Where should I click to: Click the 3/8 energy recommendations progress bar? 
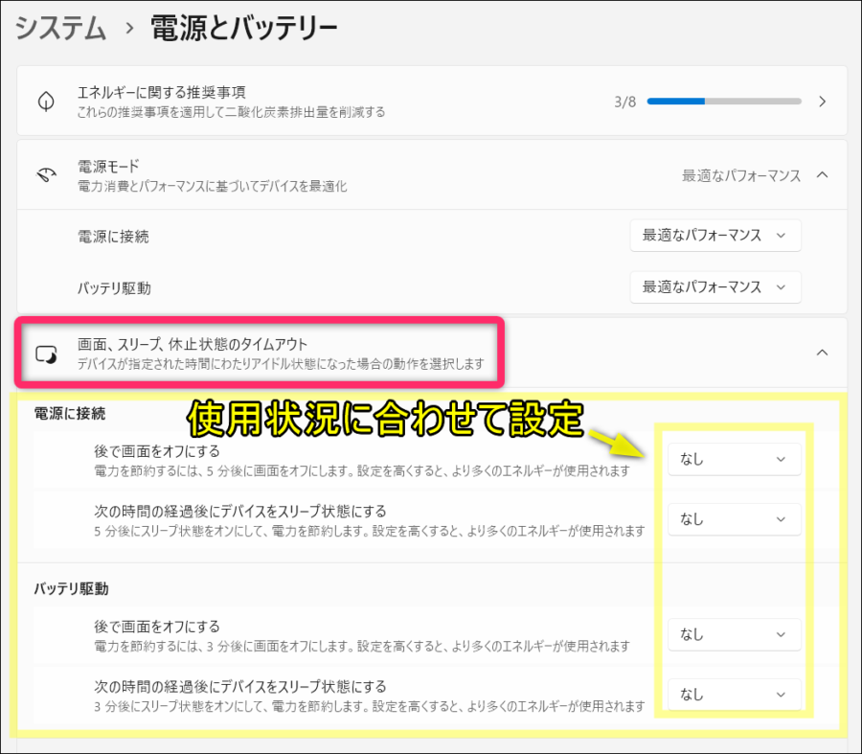[x=724, y=102]
